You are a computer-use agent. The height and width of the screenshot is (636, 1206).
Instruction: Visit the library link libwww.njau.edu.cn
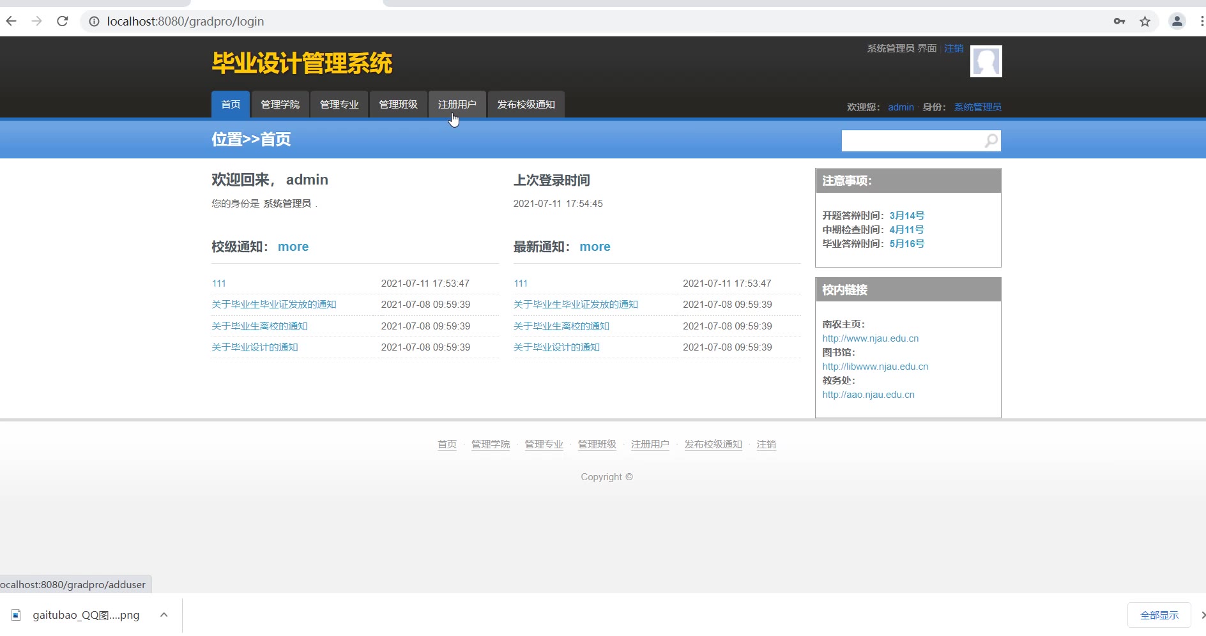pyautogui.click(x=875, y=367)
